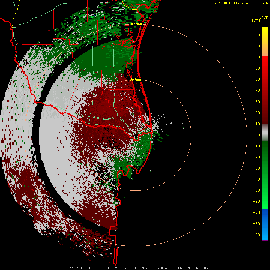Click the -10 value on the velocity scale

click(x=256, y=146)
